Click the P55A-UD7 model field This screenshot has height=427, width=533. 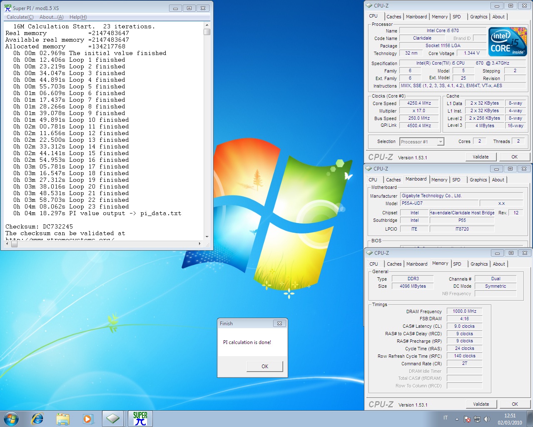(438, 203)
